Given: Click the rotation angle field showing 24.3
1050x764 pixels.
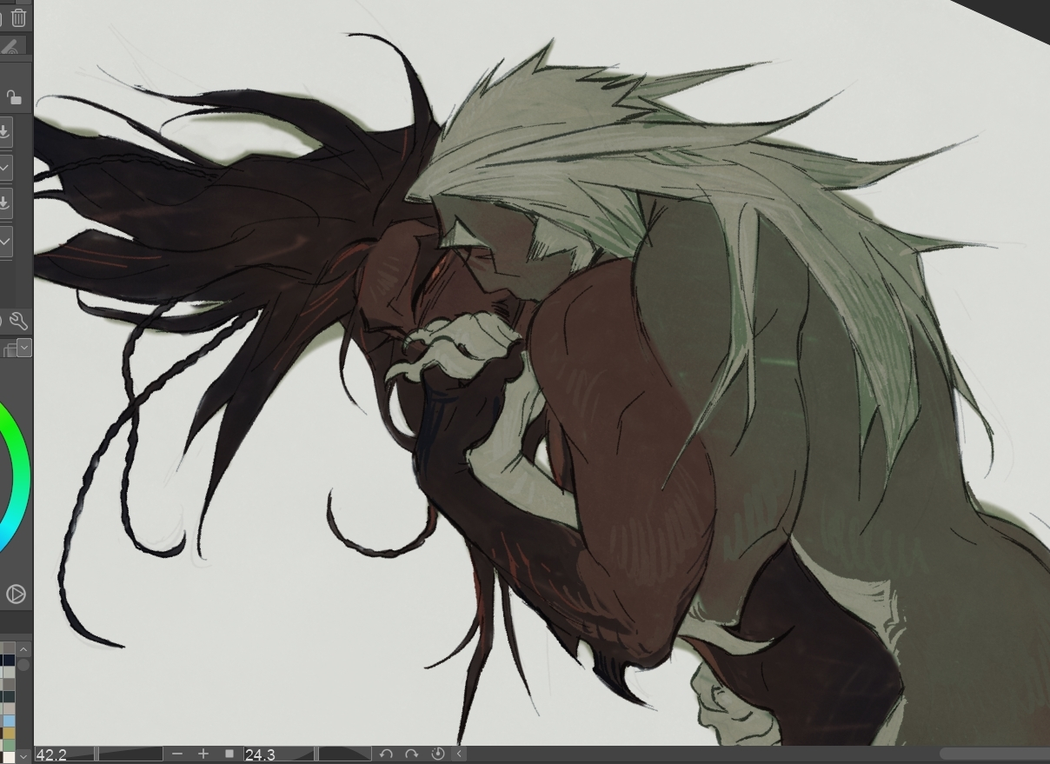Looking at the screenshot, I should coord(276,754).
